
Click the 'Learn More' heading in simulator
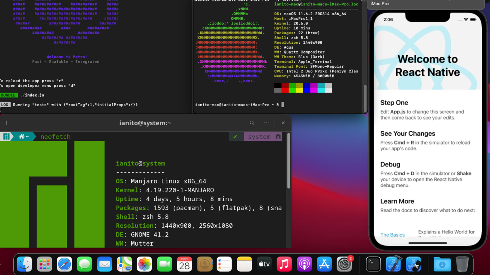click(397, 201)
